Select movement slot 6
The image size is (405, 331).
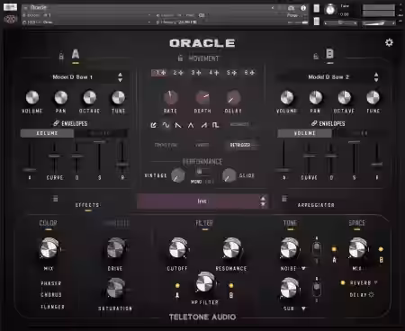pyautogui.click(x=249, y=73)
